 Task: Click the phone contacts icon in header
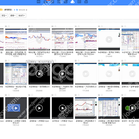(66, 2)
